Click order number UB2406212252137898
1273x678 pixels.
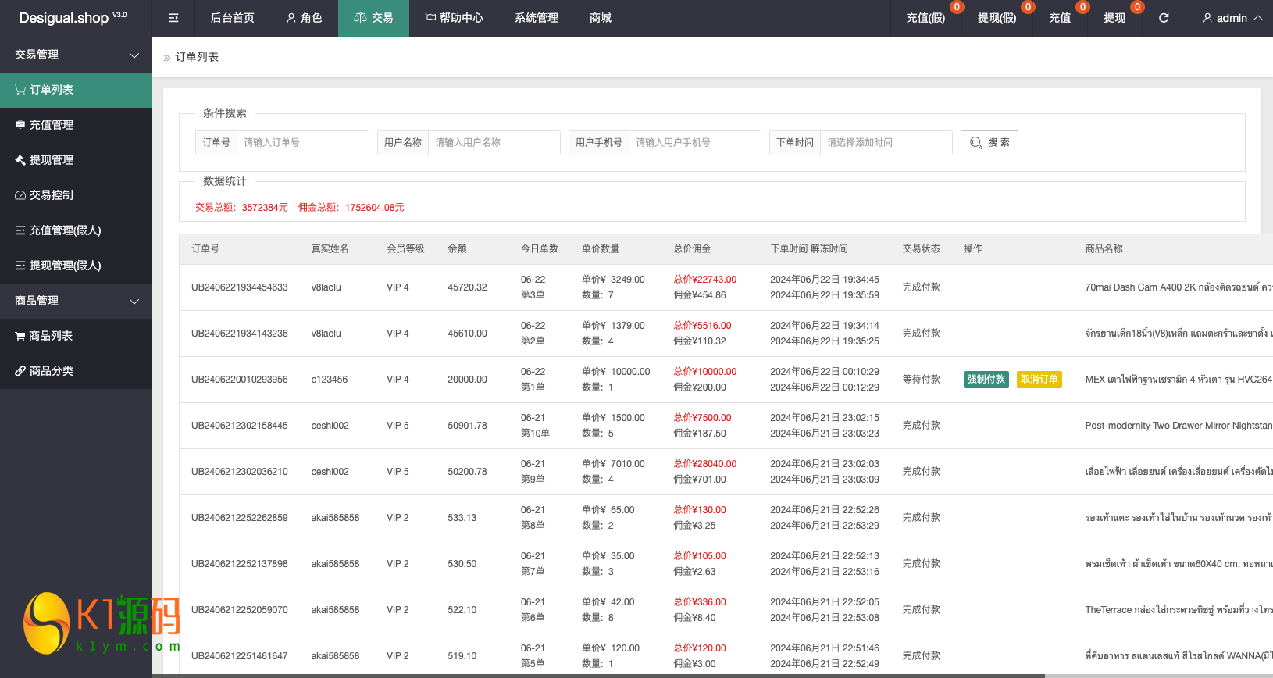pyautogui.click(x=240, y=564)
